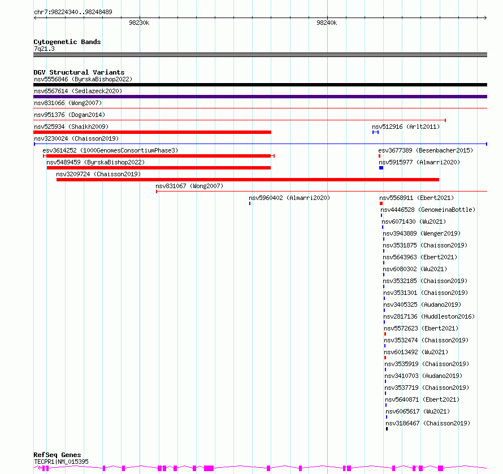
Task: Click the blue nsv5915977 variant marker
Action: pos(381,168)
